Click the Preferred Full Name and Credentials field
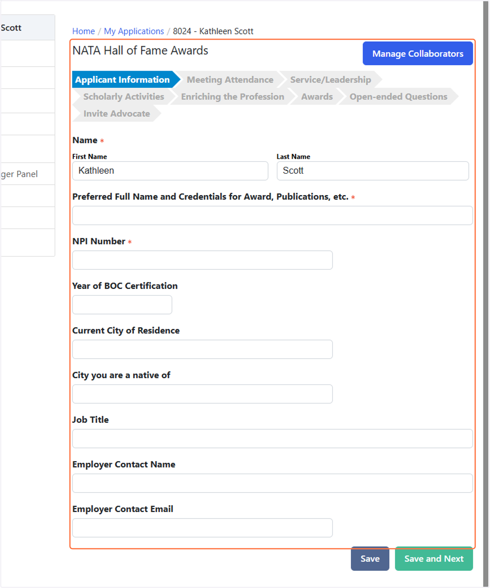This screenshot has height=588, width=490. pos(272,215)
